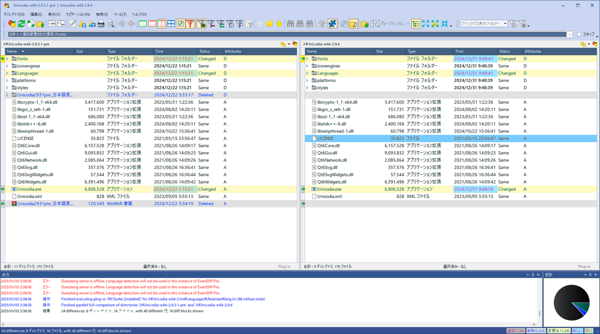Expand Languages folder in left pane
This screenshot has height=334, width=600.
click(x=7, y=73)
